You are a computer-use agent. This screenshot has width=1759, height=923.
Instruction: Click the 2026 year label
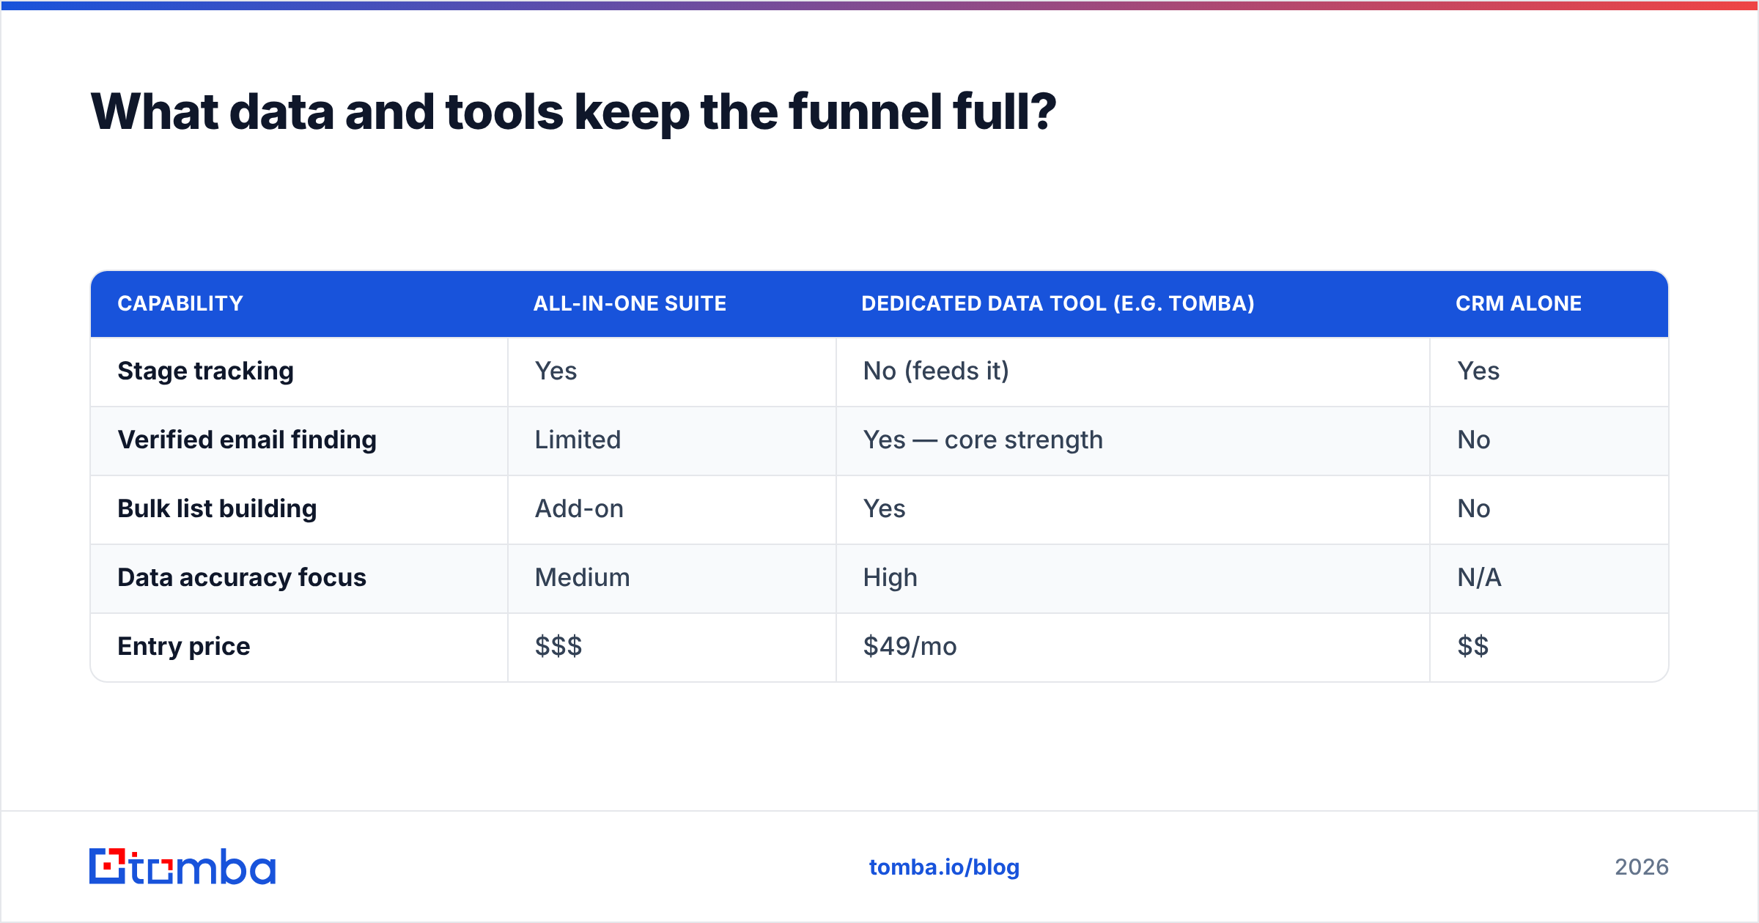tap(1642, 867)
